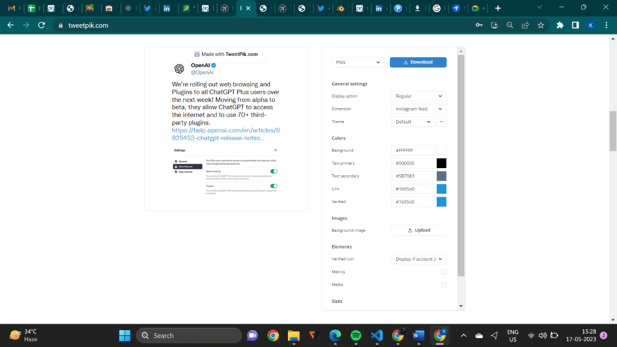Open Spotify from the taskbar
Viewport: 617px width, 347px height.
point(356,335)
